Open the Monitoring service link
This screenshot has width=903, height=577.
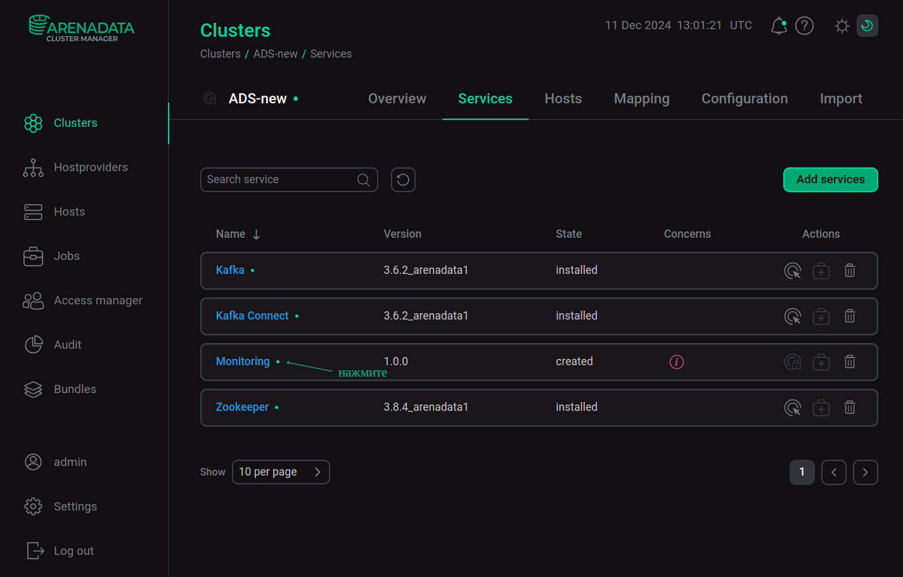click(x=243, y=361)
